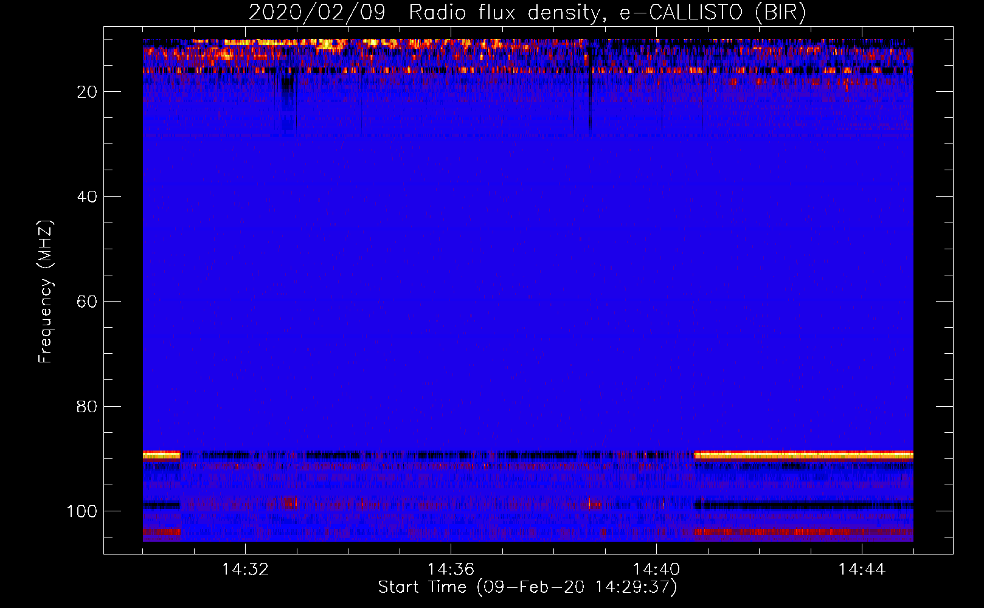This screenshot has height=608, width=984.
Task: Click the 20 MHz frequency tick label
Action: point(87,92)
